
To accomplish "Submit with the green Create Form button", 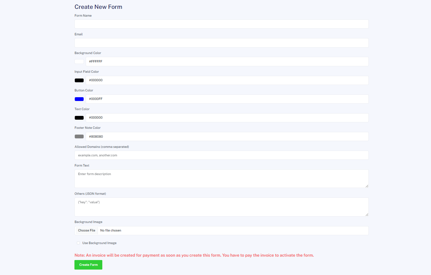I will 88,265.
